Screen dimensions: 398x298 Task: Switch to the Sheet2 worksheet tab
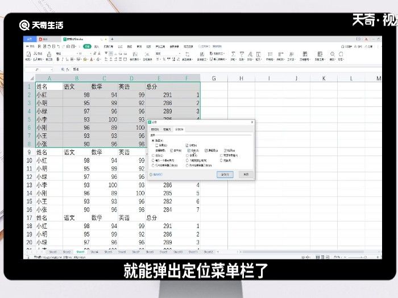[67, 252]
